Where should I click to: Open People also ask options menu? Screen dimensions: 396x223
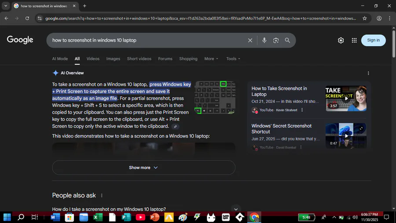pyautogui.click(x=102, y=195)
